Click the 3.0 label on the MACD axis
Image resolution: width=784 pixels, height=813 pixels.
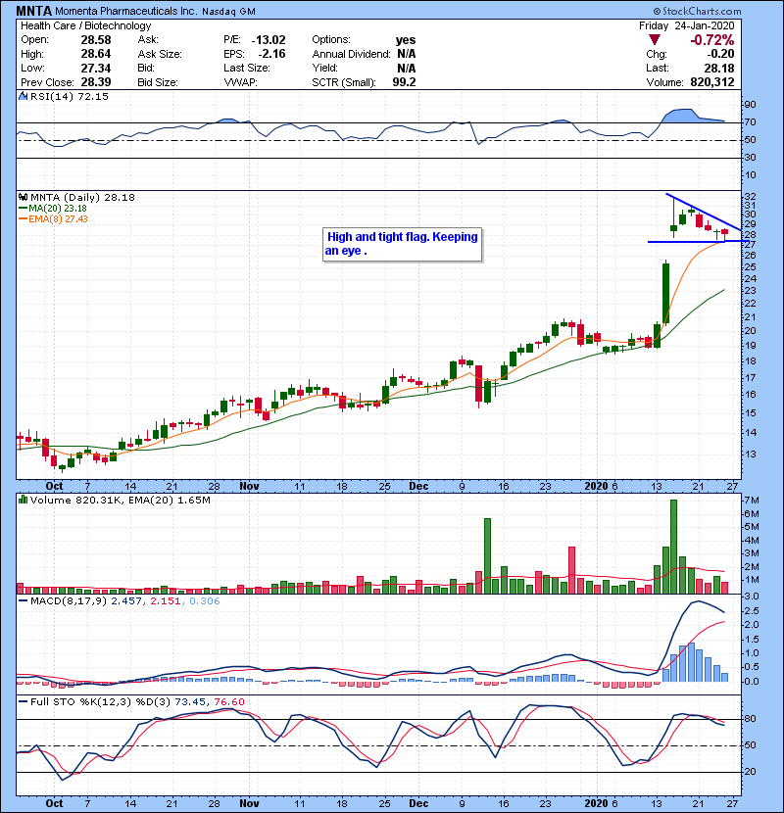(x=752, y=597)
